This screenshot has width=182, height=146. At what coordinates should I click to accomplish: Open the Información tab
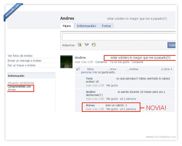point(86,26)
